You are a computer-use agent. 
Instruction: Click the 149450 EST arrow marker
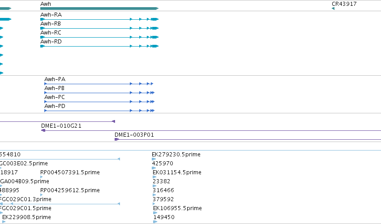tap(155, 222)
